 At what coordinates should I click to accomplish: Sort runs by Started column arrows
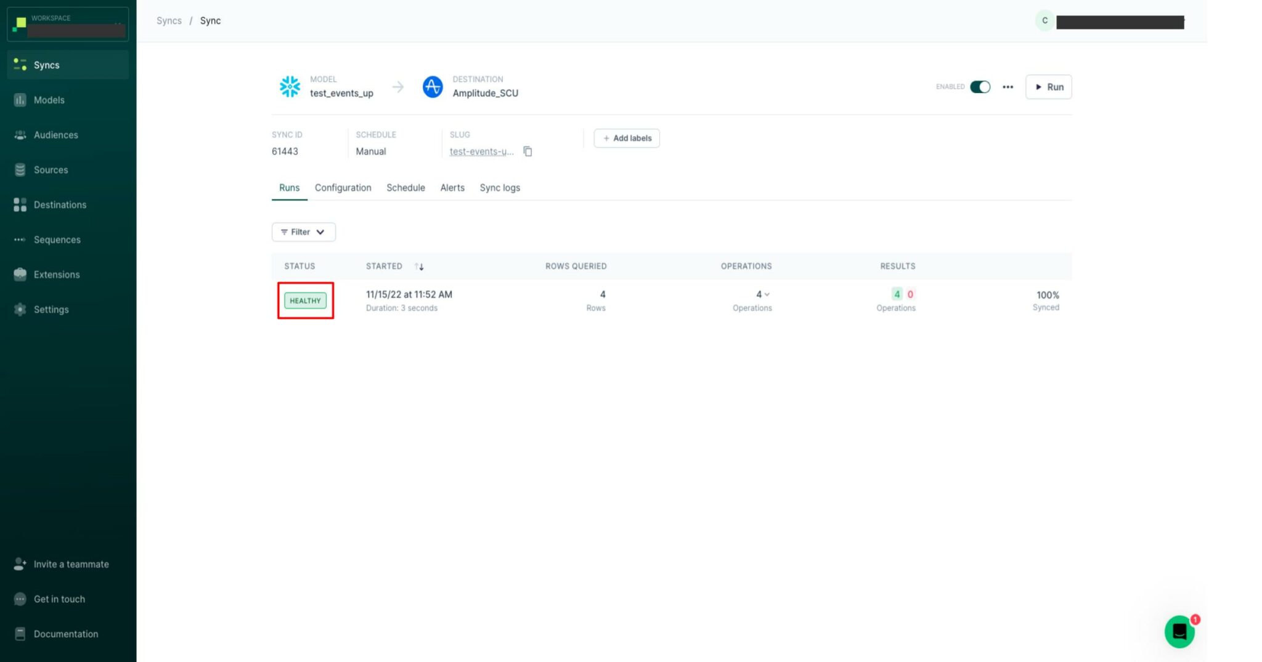tap(419, 267)
